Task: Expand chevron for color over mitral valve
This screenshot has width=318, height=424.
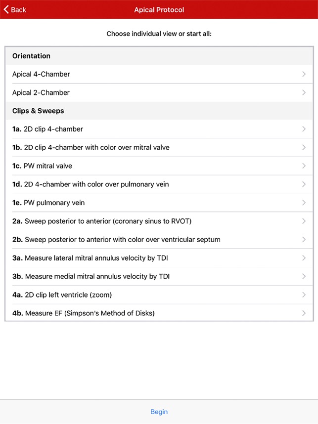Action: tap(304, 147)
